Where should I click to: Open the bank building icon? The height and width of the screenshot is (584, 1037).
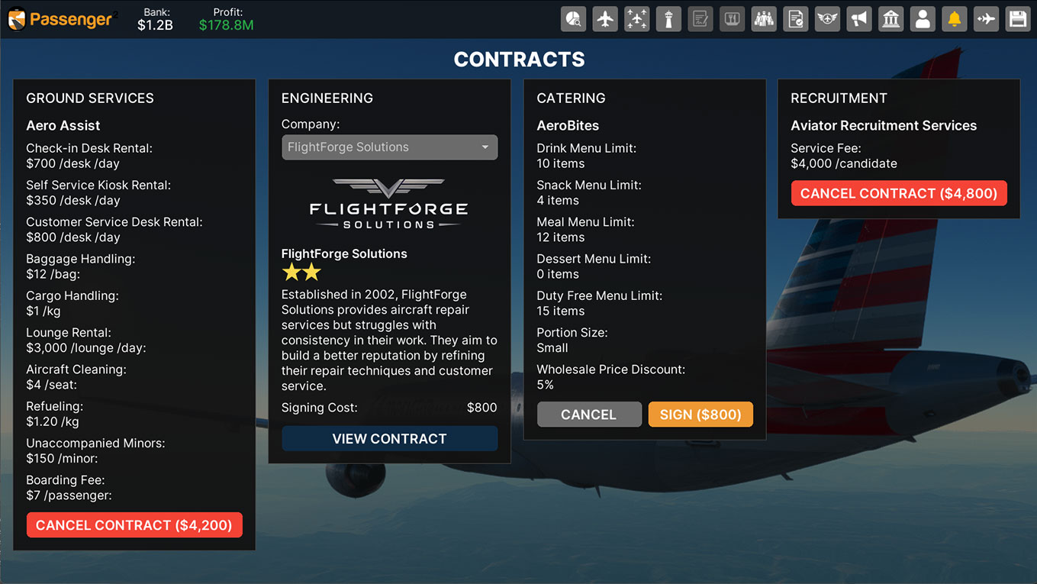[890, 19]
